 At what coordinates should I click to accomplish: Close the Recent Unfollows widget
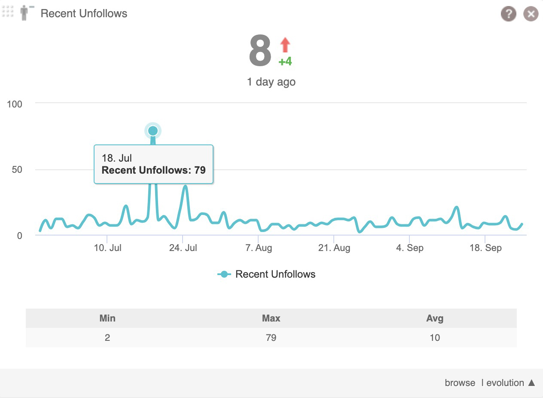531,14
